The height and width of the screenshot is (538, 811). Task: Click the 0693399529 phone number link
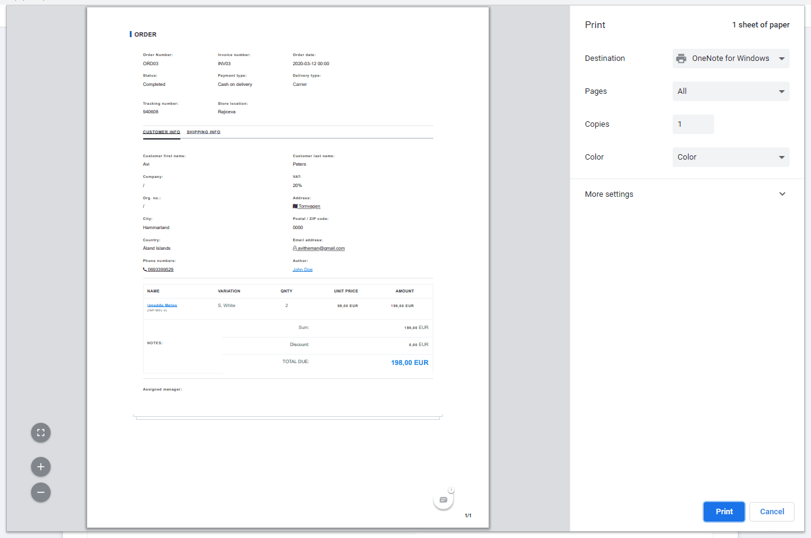[160, 269]
